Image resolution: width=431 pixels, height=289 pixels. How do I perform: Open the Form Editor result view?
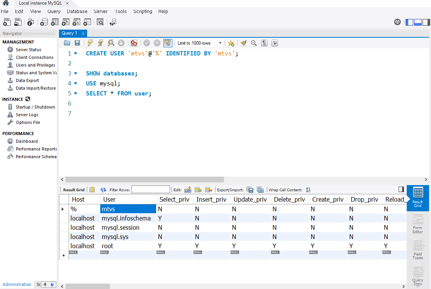418,224
